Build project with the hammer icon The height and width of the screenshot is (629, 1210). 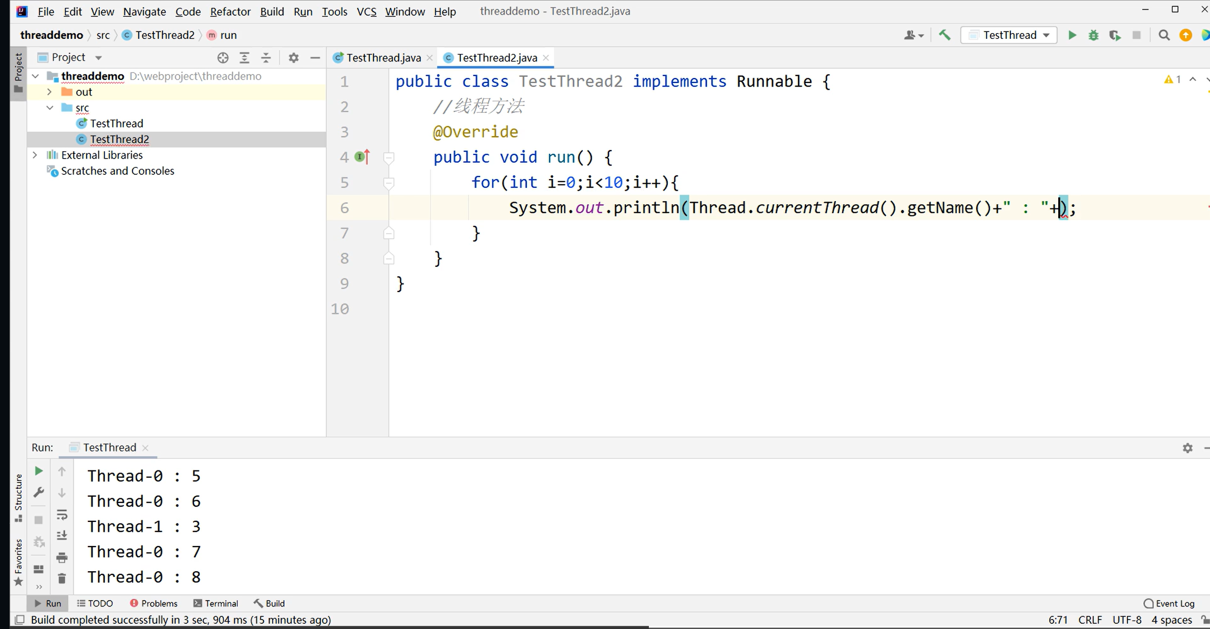(945, 35)
